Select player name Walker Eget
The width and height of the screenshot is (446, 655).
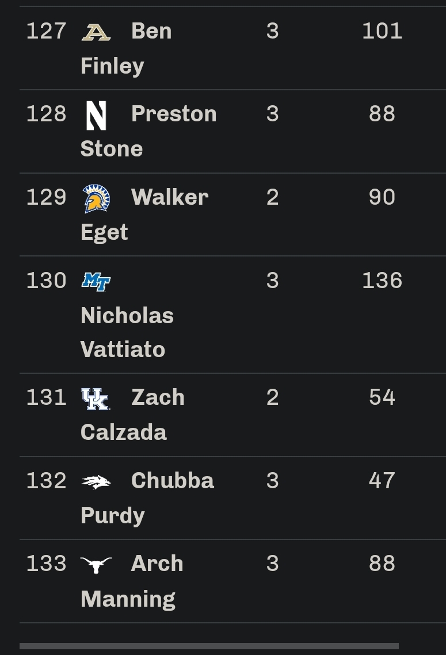144,214
